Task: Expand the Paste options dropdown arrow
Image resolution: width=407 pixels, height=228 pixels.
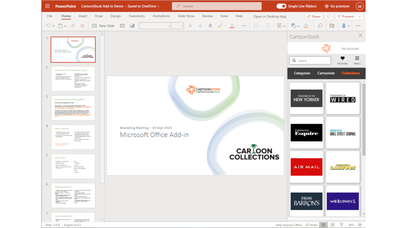Action: 65,26
